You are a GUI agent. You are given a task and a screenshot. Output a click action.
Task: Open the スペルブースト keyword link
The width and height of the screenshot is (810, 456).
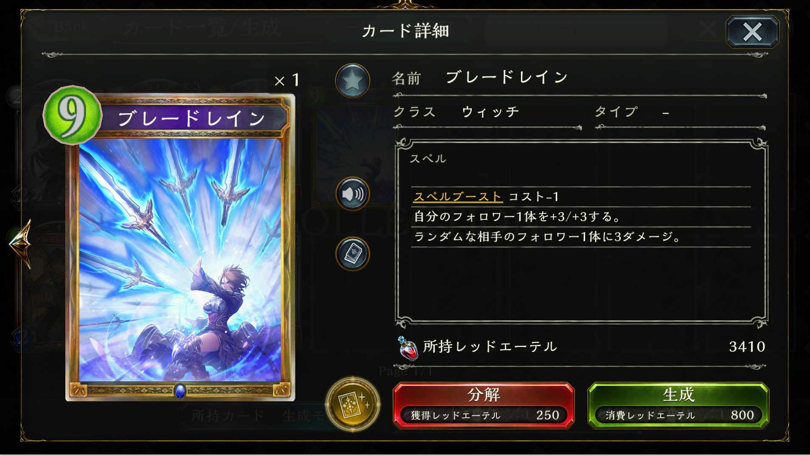[x=458, y=196]
